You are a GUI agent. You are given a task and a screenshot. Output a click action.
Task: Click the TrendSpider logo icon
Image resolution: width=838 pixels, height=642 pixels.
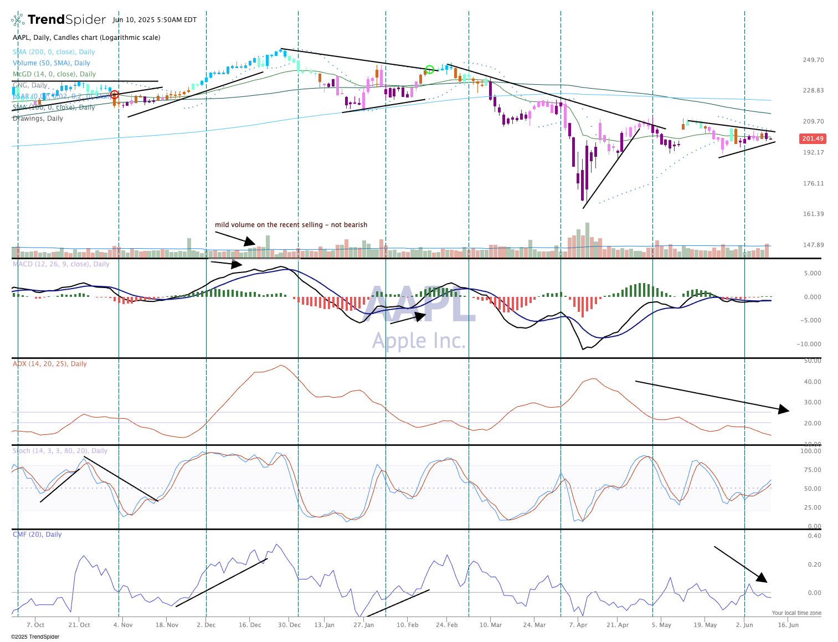[18, 20]
